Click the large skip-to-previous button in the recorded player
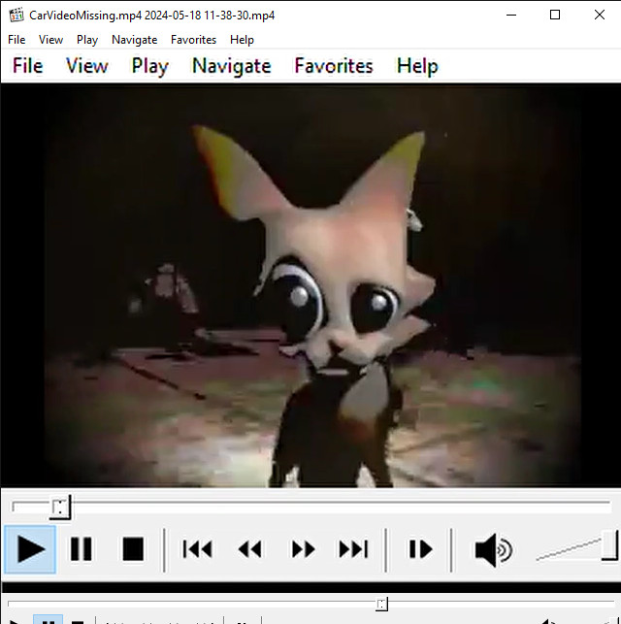The image size is (621, 624). [197, 549]
